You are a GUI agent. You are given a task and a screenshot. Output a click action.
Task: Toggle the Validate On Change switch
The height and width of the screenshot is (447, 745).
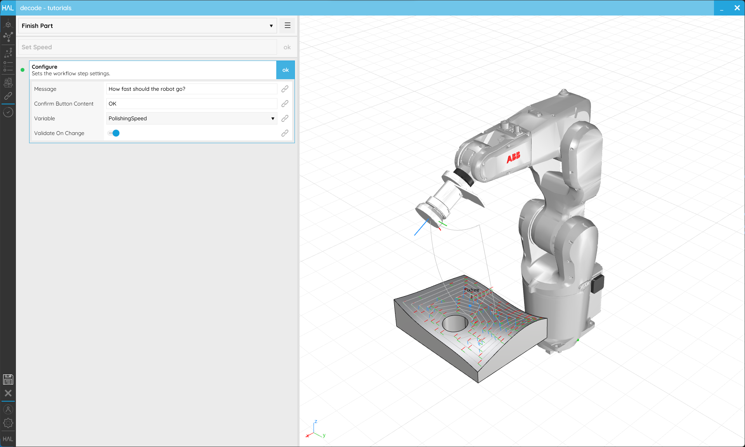pyautogui.click(x=114, y=133)
